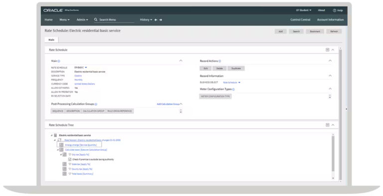
Task: Click the Calculate taxes rule icon
Action: click(61, 150)
